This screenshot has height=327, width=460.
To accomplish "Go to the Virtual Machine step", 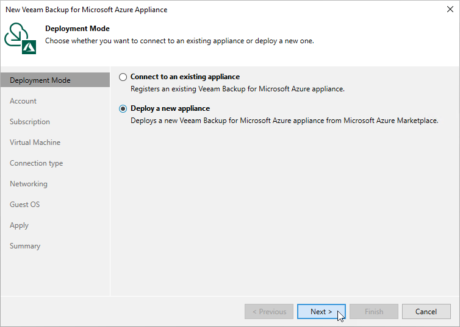I will pyautogui.click(x=35, y=142).
